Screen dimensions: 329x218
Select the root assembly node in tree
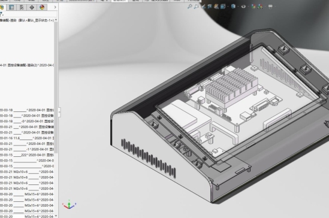(x=27, y=20)
